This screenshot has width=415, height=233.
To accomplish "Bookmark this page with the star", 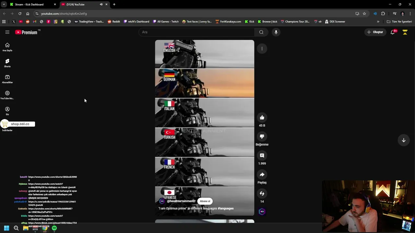I will [364, 14].
